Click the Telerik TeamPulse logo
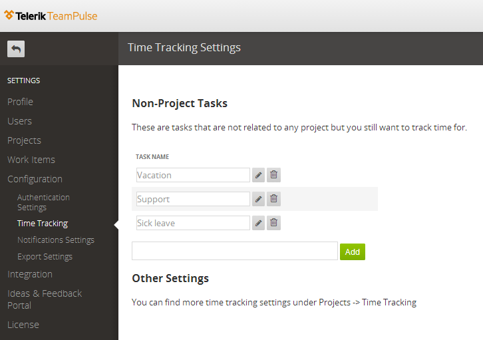This screenshot has width=483, height=340. [x=51, y=16]
